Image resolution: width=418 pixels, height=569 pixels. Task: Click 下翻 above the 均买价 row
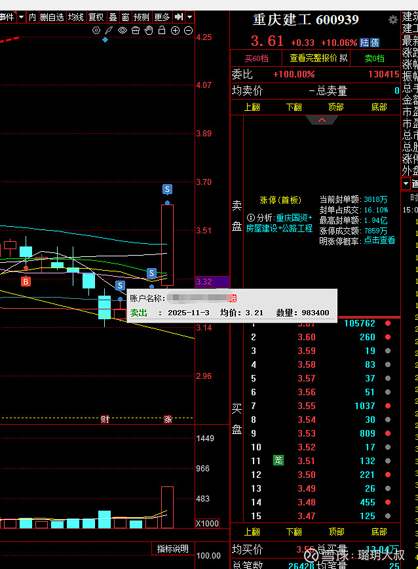tap(294, 532)
